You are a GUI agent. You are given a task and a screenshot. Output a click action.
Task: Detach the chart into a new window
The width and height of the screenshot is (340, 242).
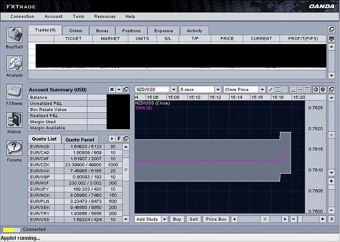tap(331, 89)
